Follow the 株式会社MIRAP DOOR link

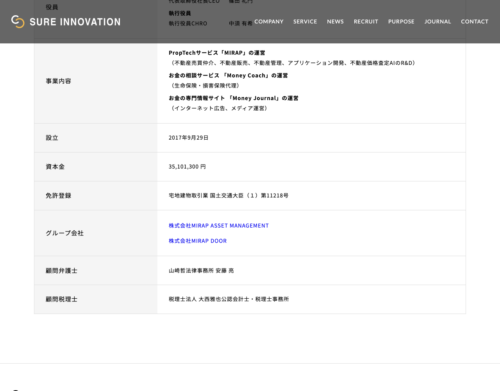(198, 241)
